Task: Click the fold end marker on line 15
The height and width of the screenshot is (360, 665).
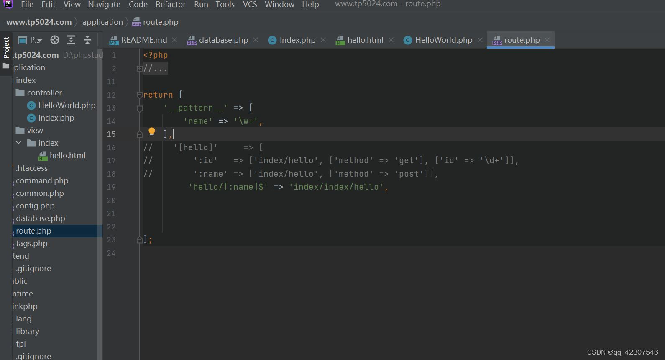Action: click(x=140, y=134)
